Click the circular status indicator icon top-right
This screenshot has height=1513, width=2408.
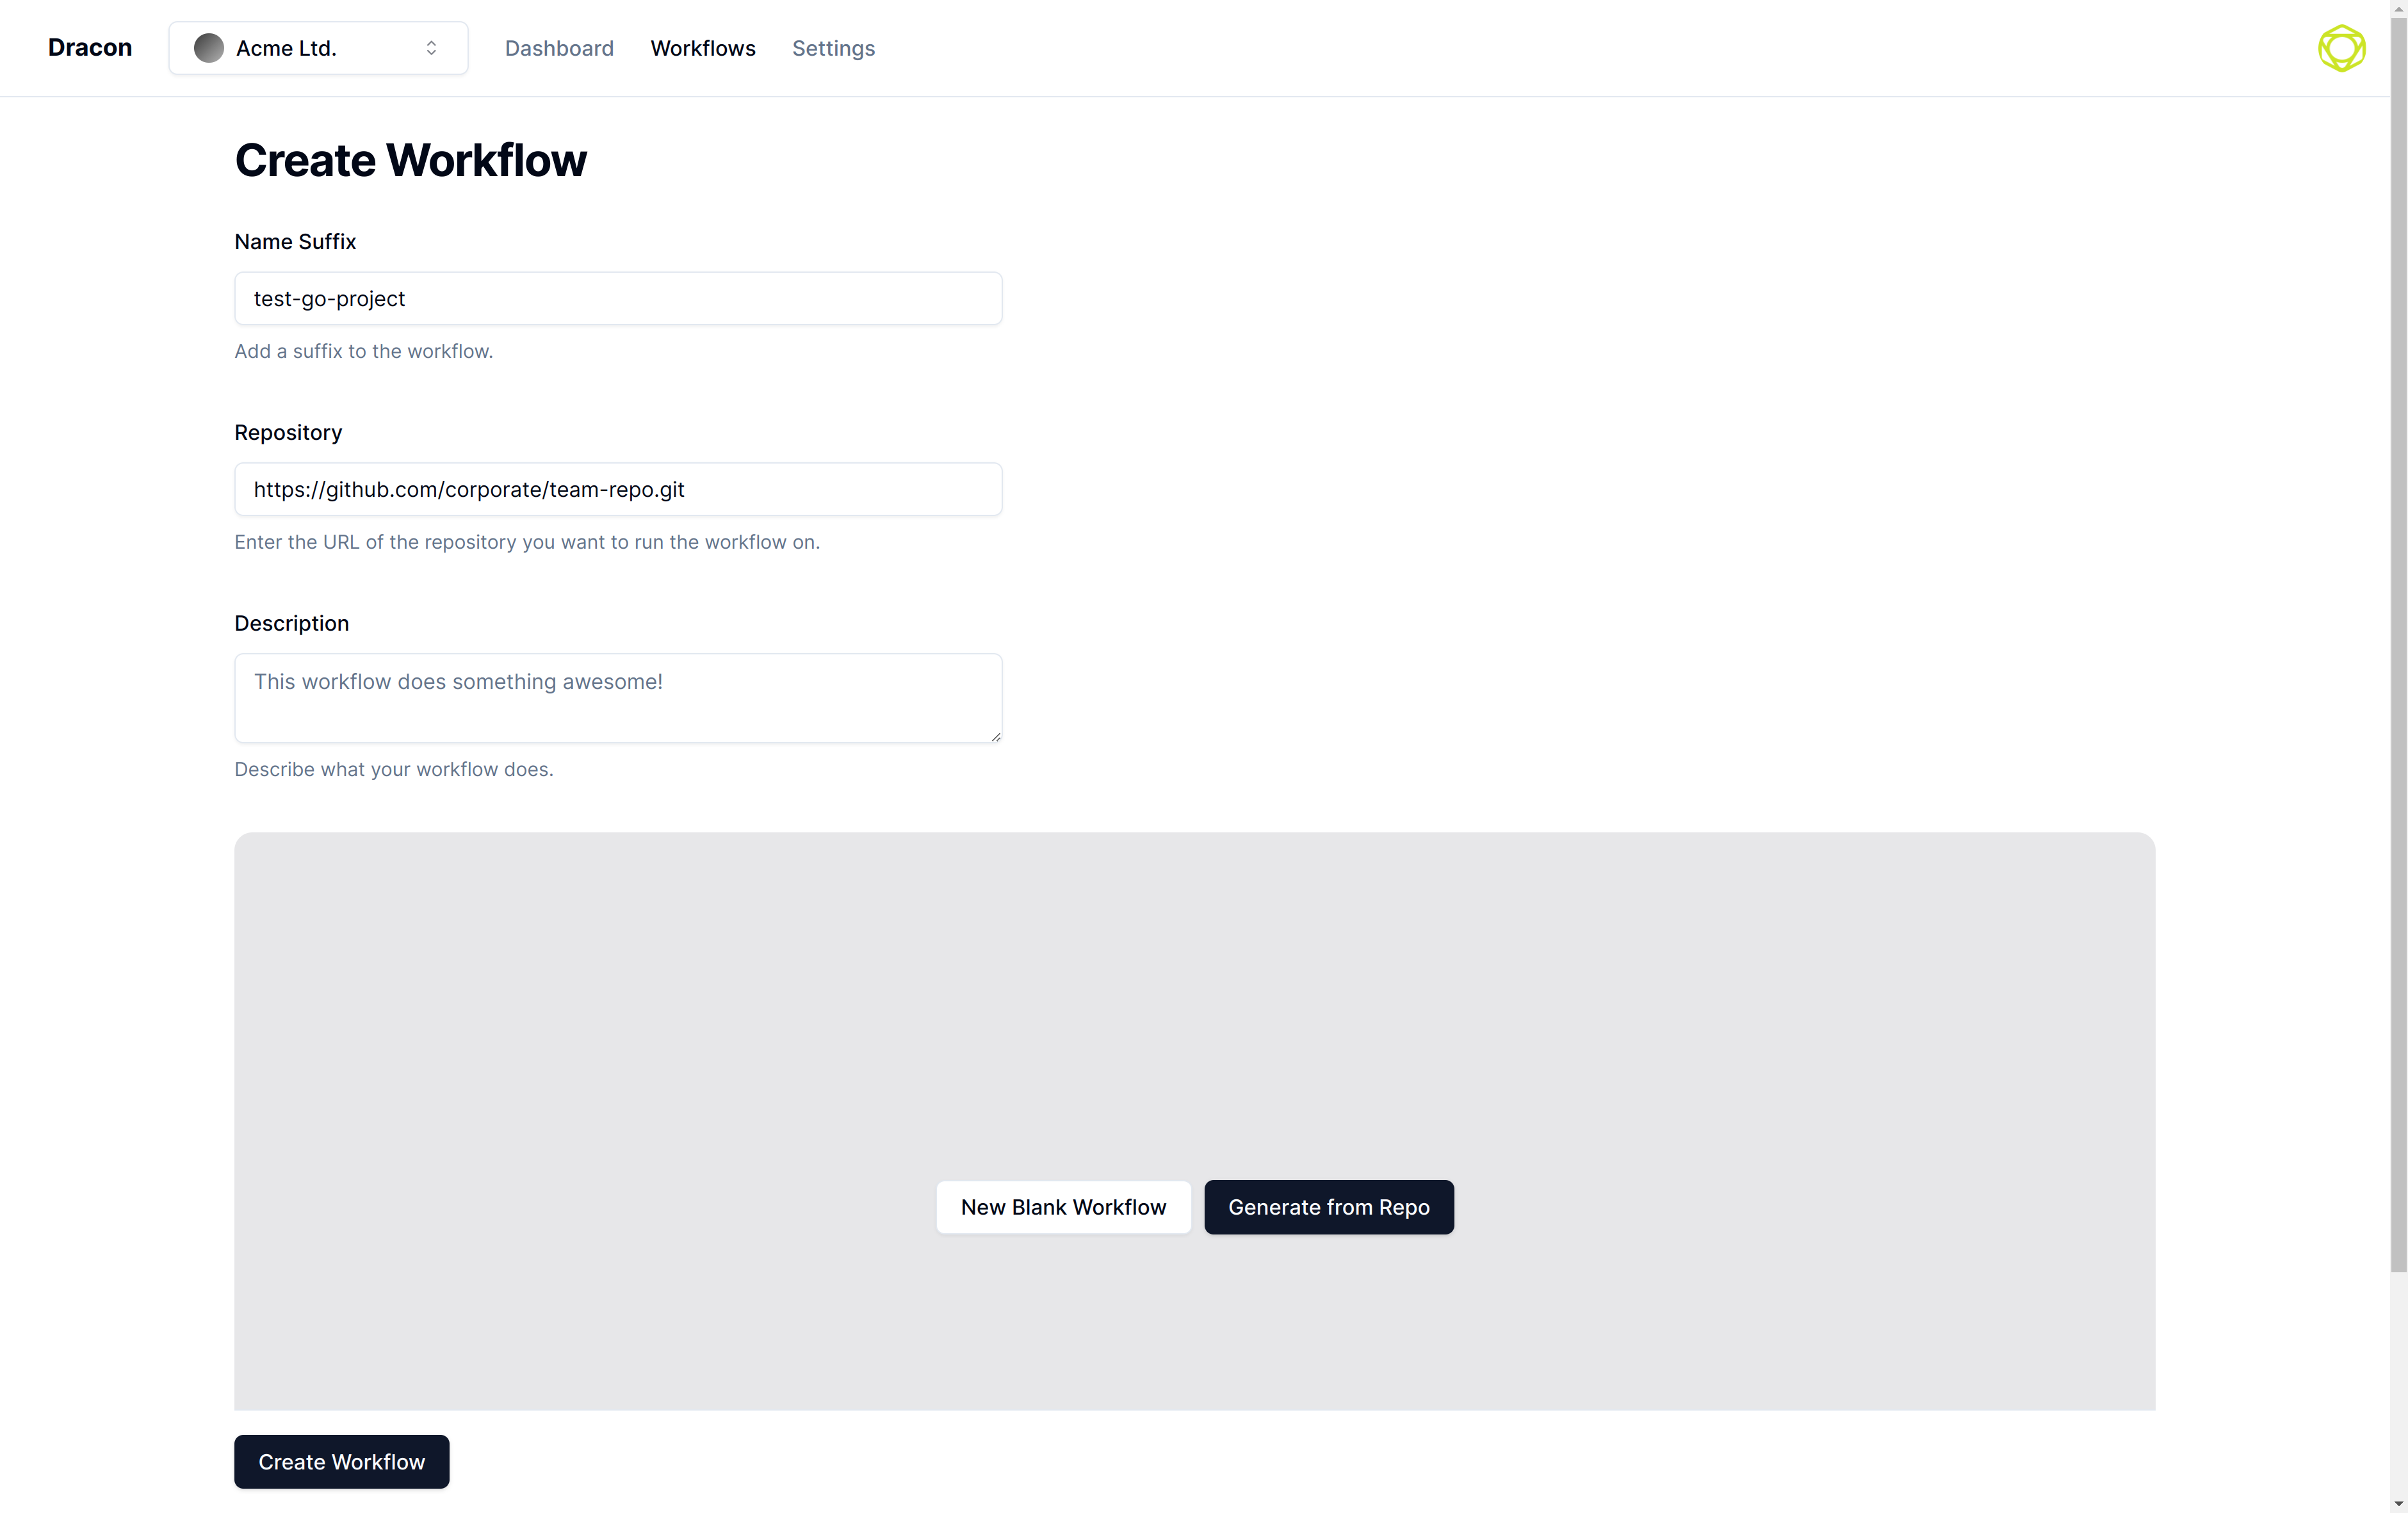[2342, 49]
